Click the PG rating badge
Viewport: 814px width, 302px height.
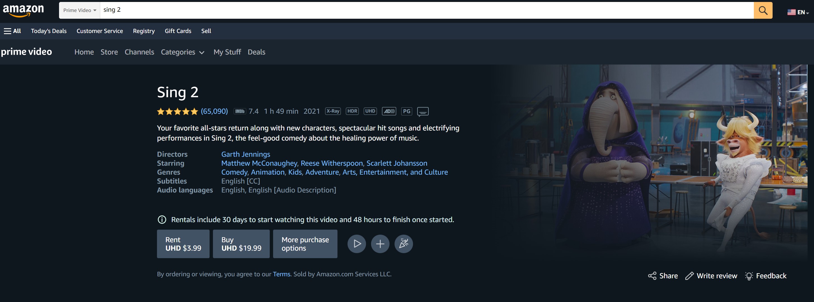tap(407, 111)
